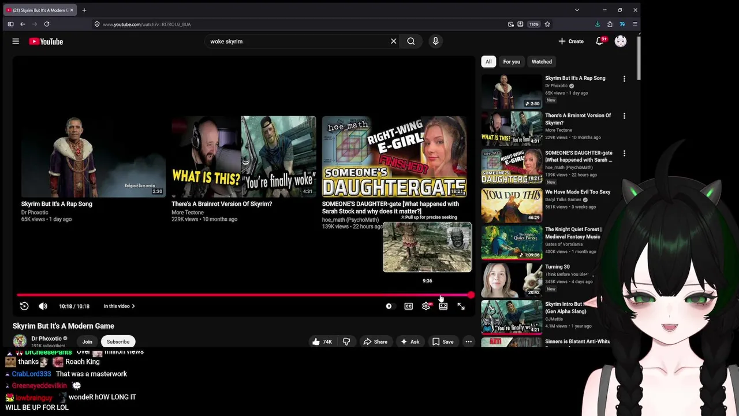Viewport: 739px width, 416px height.
Task: Enter full screen mode
Action: coord(461,306)
